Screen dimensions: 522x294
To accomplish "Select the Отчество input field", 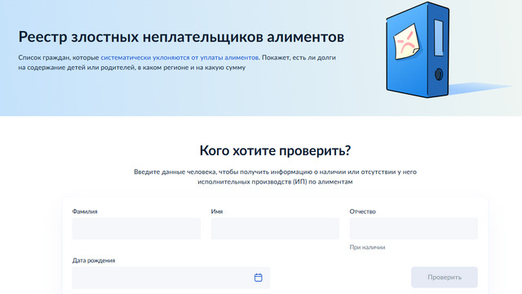I will (414, 229).
